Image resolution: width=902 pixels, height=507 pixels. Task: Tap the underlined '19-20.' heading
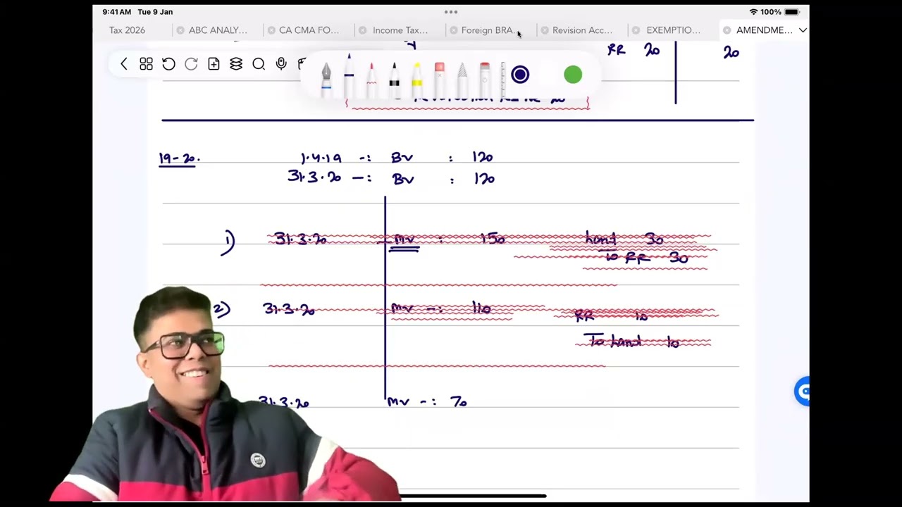(179, 159)
